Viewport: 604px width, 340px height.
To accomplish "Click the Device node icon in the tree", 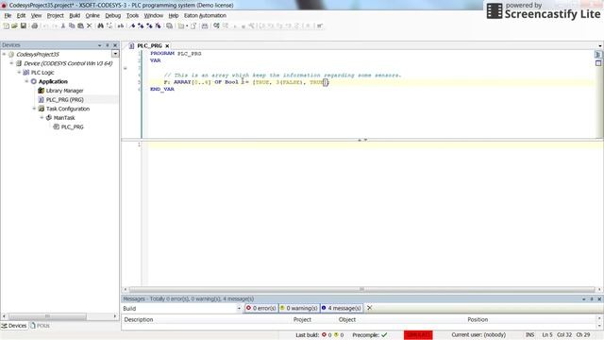I will coord(19,63).
